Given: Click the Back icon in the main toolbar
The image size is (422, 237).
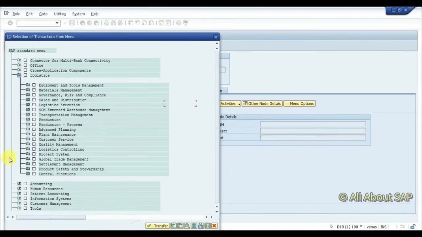Looking at the screenshot, I should pos(82,23).
